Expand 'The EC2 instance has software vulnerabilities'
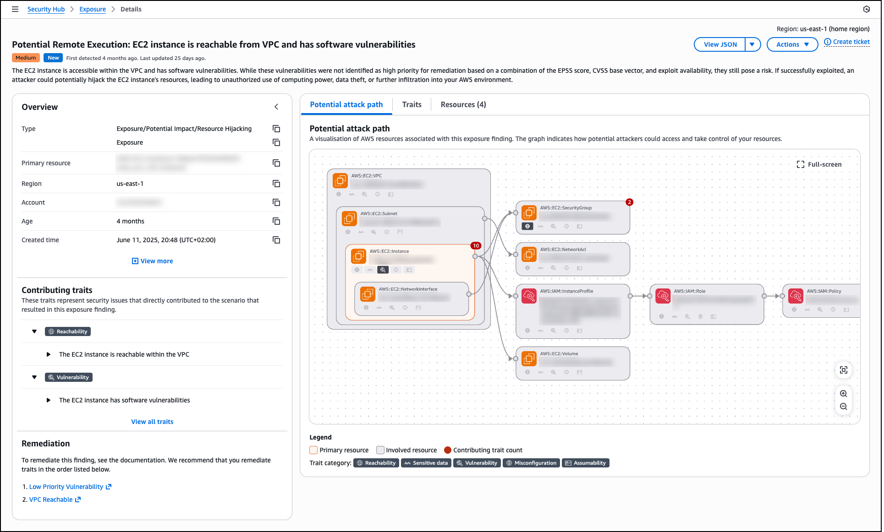Image resolution: width=884 pixels, height=532 pixels. click(x=49, y=400)
